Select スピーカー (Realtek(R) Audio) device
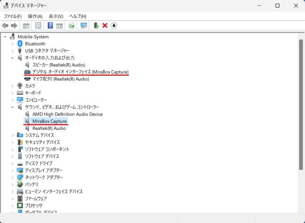Viewport: 305px width, 223px height. (59, 65)
